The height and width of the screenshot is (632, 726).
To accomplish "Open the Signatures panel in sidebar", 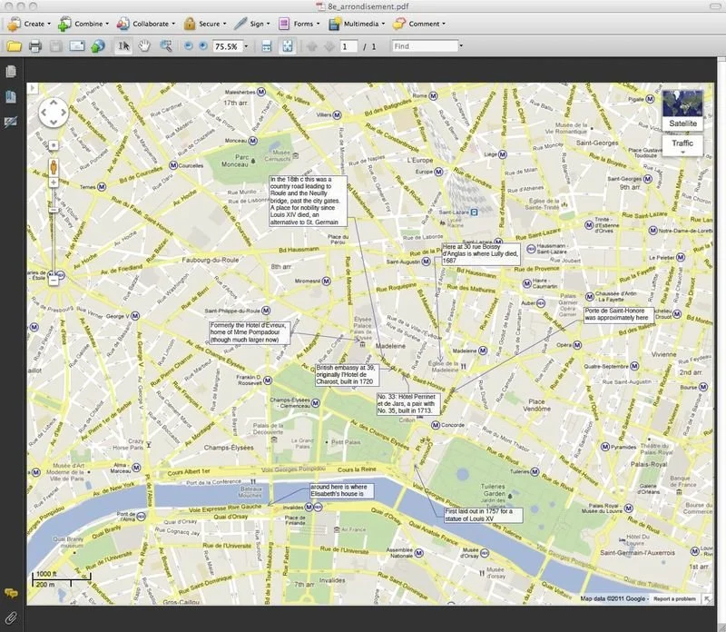I will [11, 122].
